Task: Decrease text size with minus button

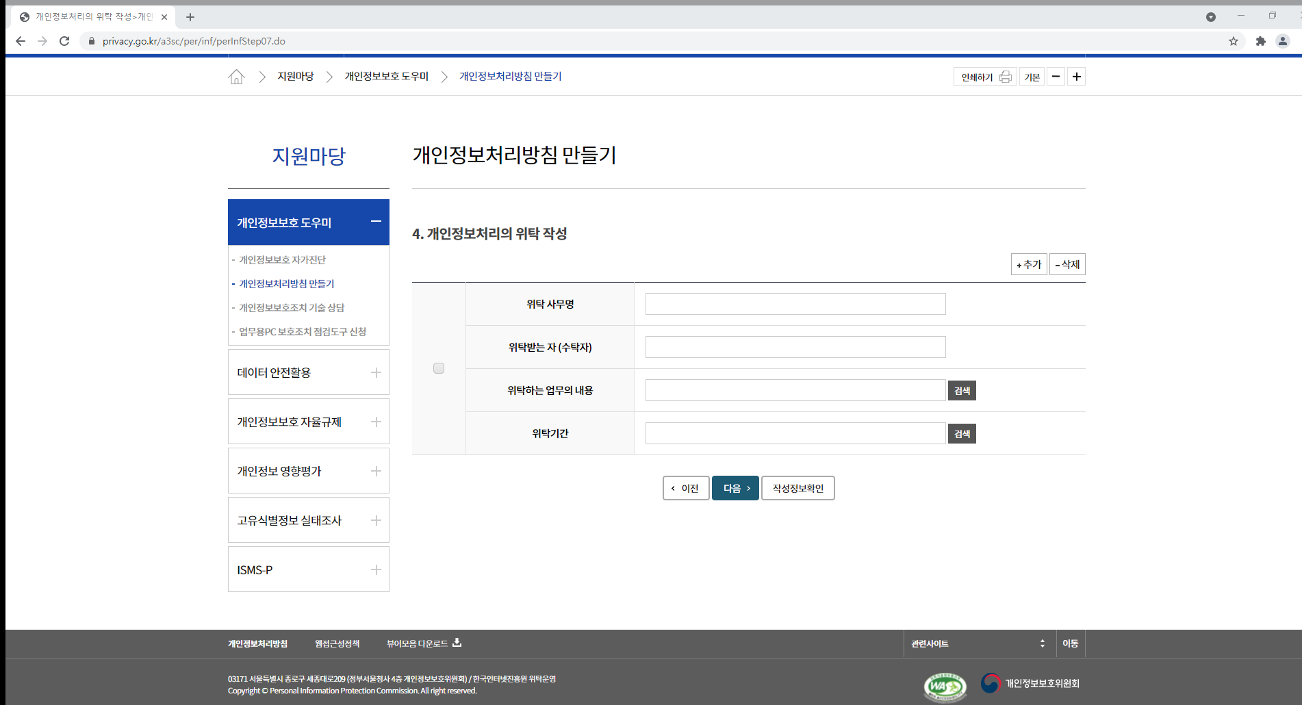Action: coord(1056,77)
